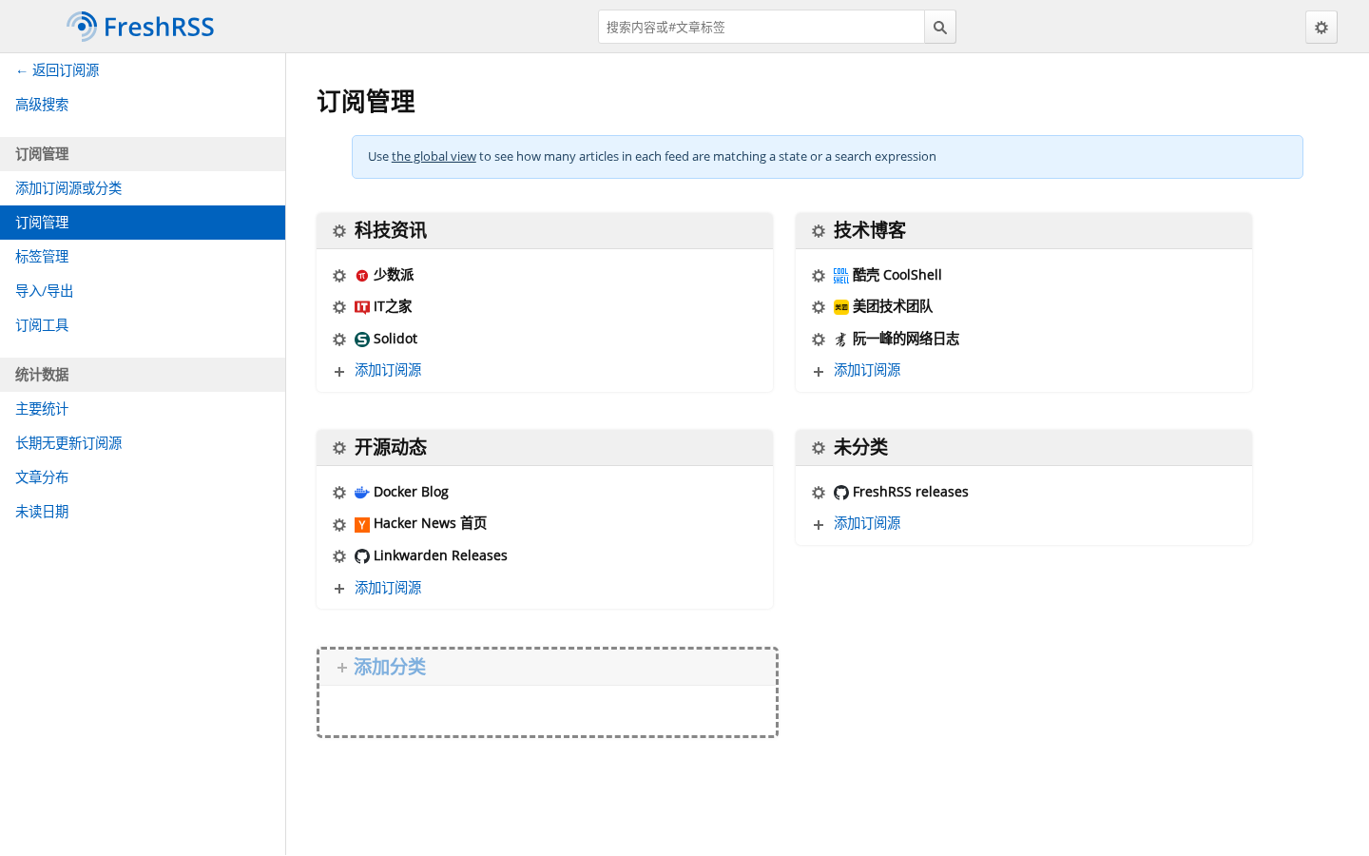
Task: Click the 美团技术团队 feed name
Action: (893, 306)
